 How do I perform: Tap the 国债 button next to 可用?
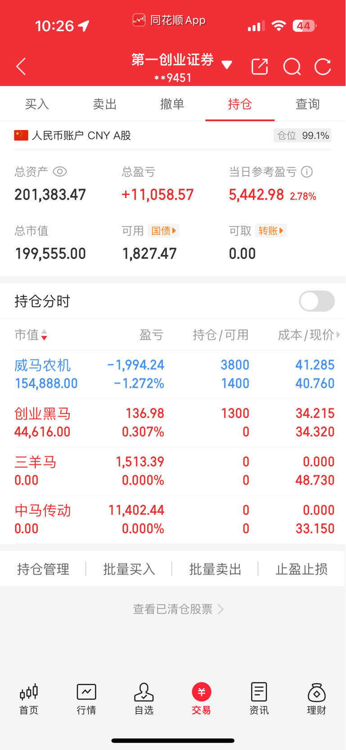(x=163, y=231)
